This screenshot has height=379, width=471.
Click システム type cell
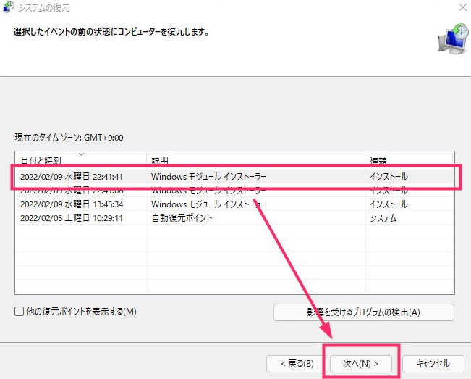pyautogui.click(x=383, y=218)
